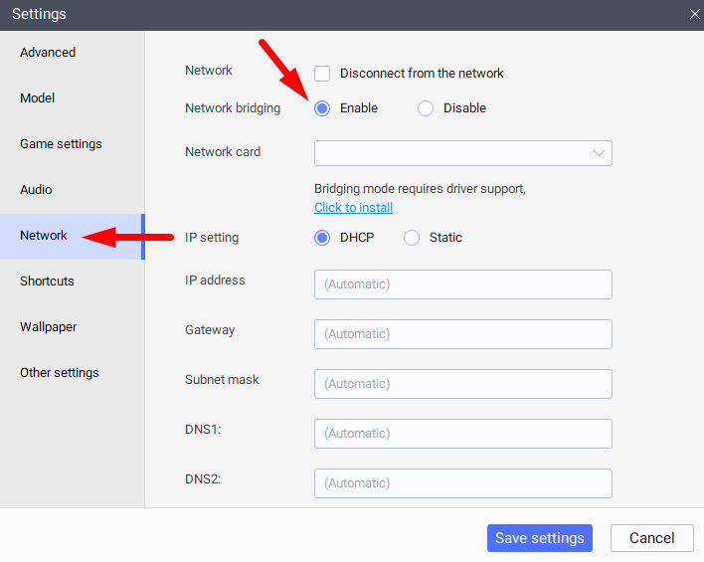Switch to the Model tab
The height and width of the screenshot is (562, 704).
pyautogui.click(x=37, y=98)
